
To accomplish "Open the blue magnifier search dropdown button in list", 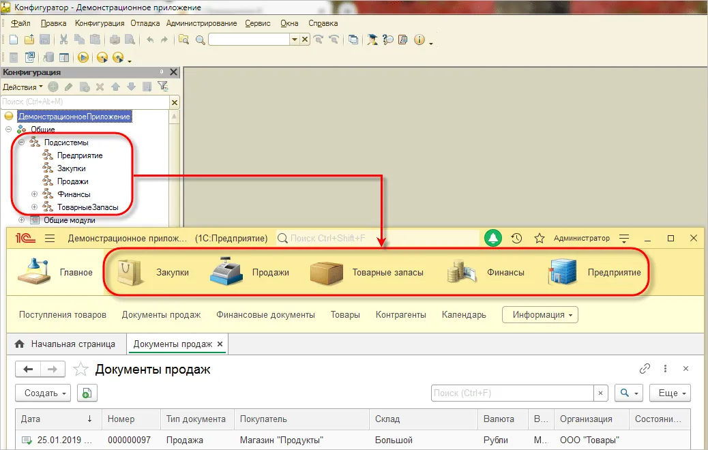I will point(628,393).
